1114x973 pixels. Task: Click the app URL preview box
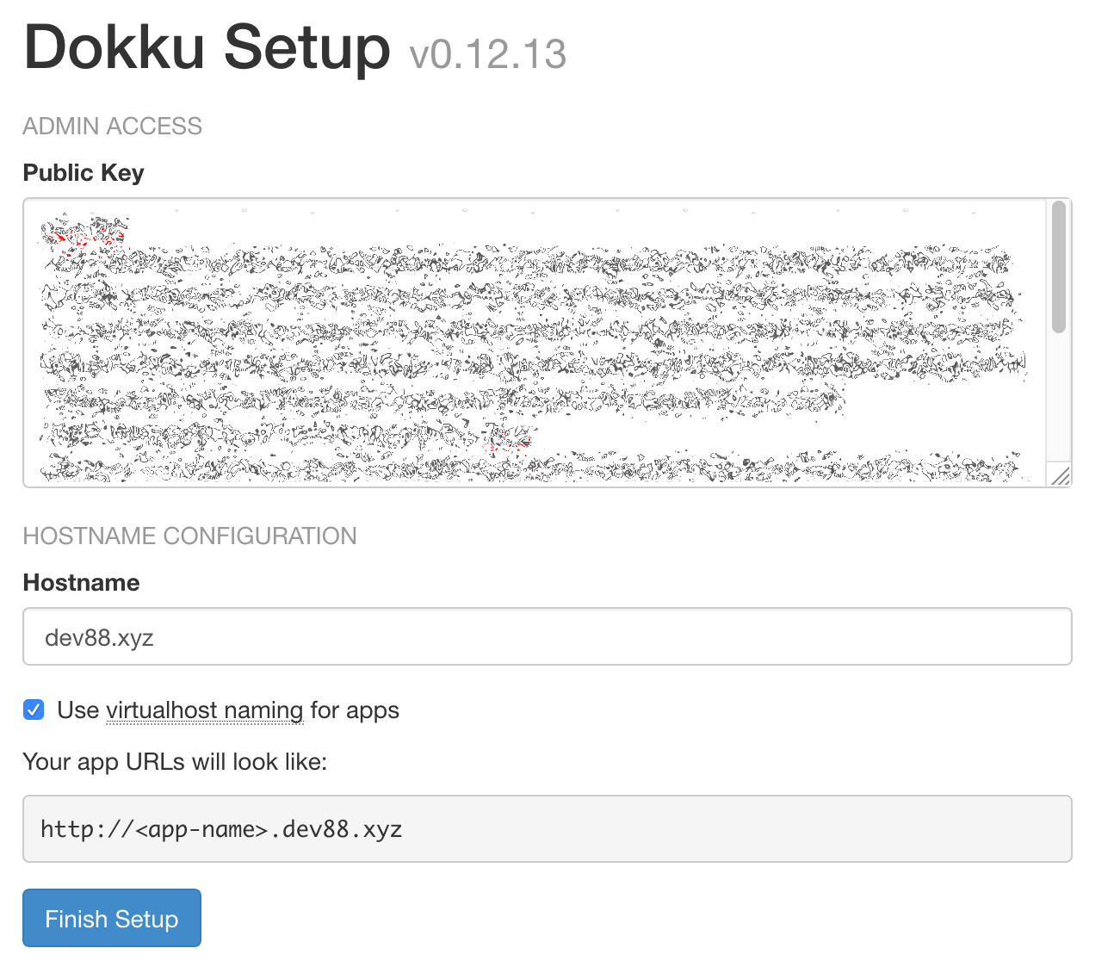pyautogui.click(x=547, y=828)
